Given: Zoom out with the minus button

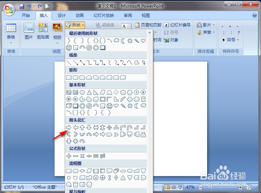Looking at the screenshot, I should [200, 187].
